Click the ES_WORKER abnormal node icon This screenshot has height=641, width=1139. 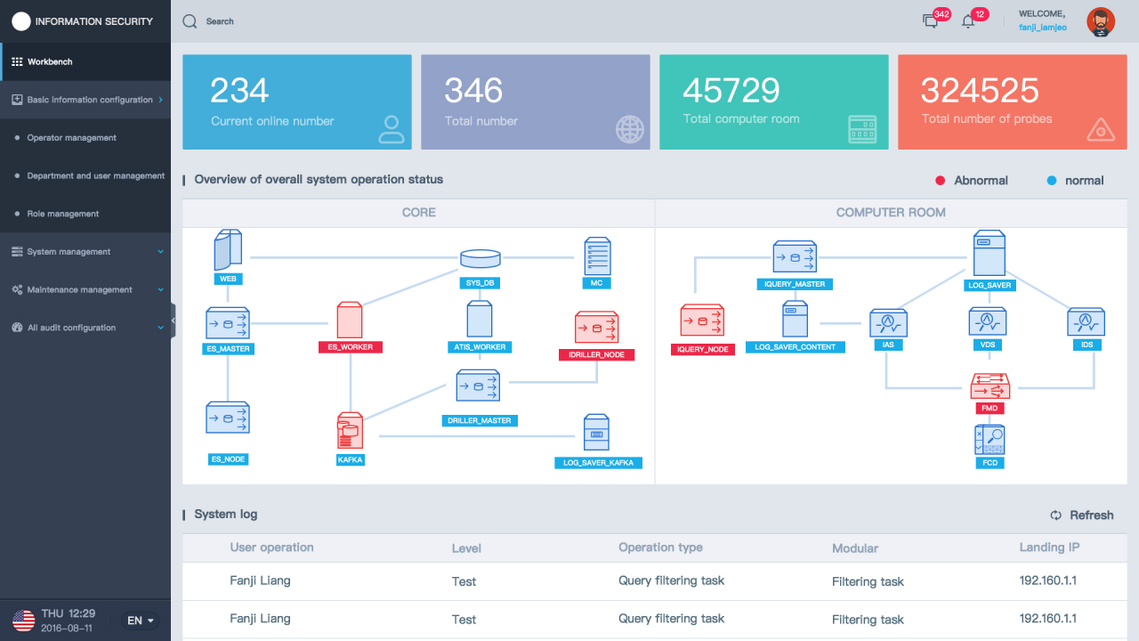coord(350,320)
